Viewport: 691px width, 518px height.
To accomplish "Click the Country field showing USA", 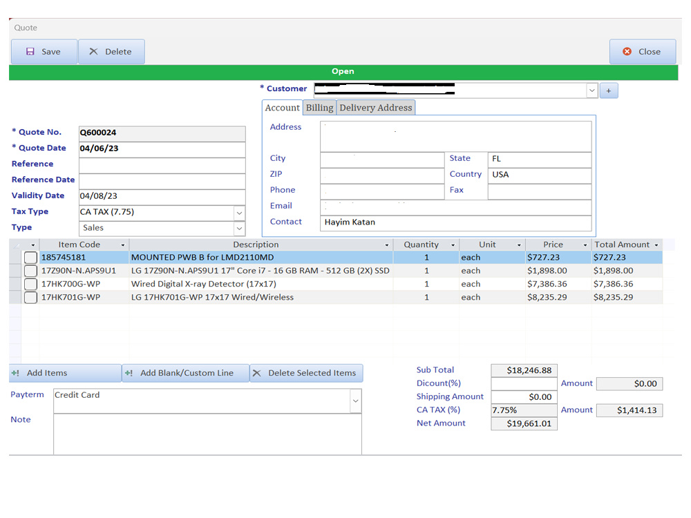I will tap(540, 175).
